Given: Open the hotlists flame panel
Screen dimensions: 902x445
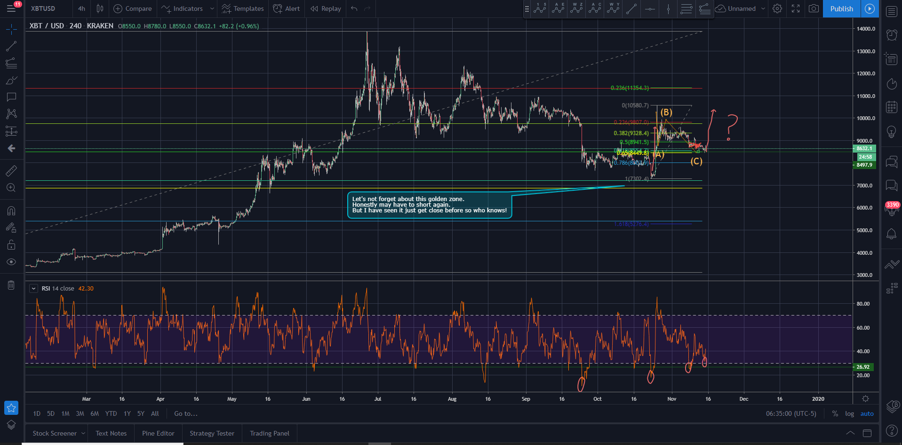Looking at the screenshot, I should [x=892, y=83].
